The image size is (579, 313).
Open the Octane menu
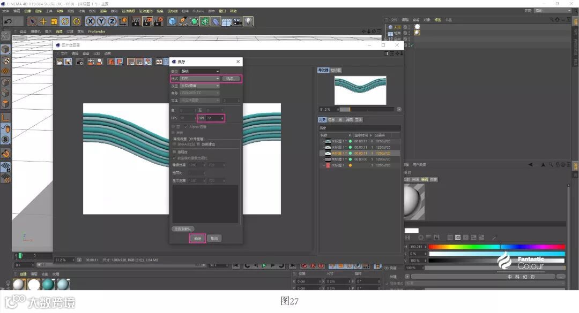198,11
